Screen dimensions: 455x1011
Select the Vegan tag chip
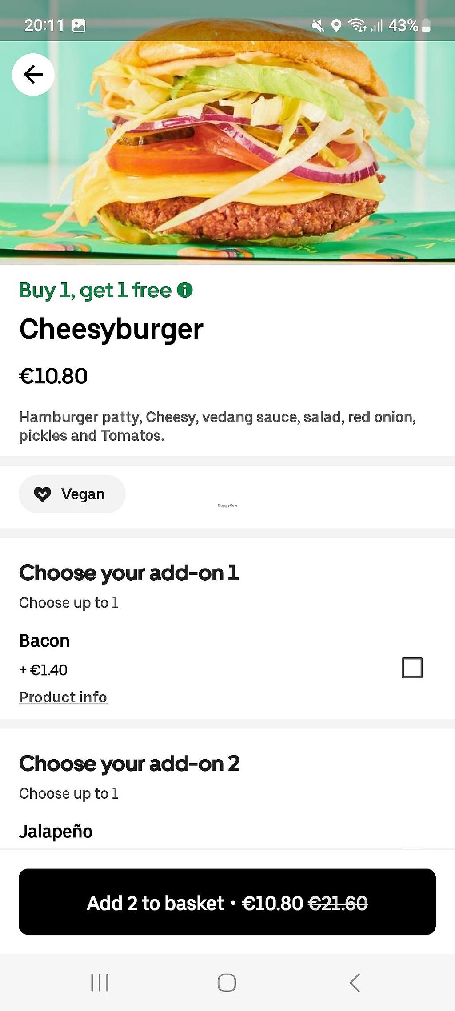[72, 494]
